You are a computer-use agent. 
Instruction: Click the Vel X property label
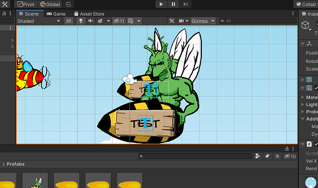point(311,161)
